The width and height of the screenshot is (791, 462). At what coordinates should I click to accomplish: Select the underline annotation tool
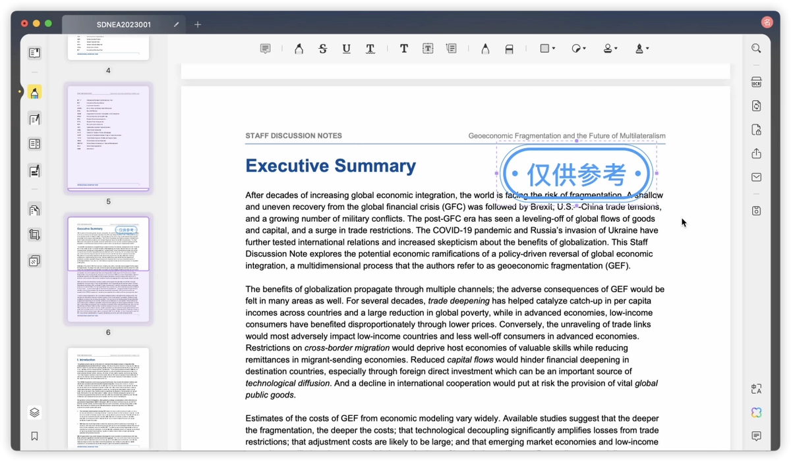(x=346, y=49)
